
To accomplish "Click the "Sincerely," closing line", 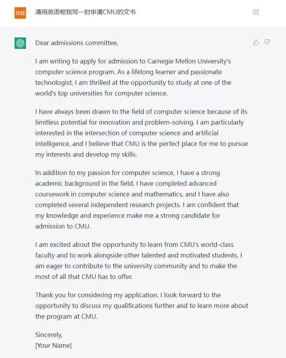I will [x=49, y=335].
